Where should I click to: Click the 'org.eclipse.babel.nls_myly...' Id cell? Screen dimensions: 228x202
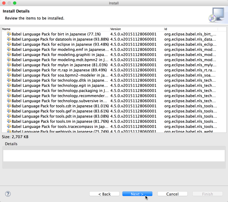click(x=190, y=65)
